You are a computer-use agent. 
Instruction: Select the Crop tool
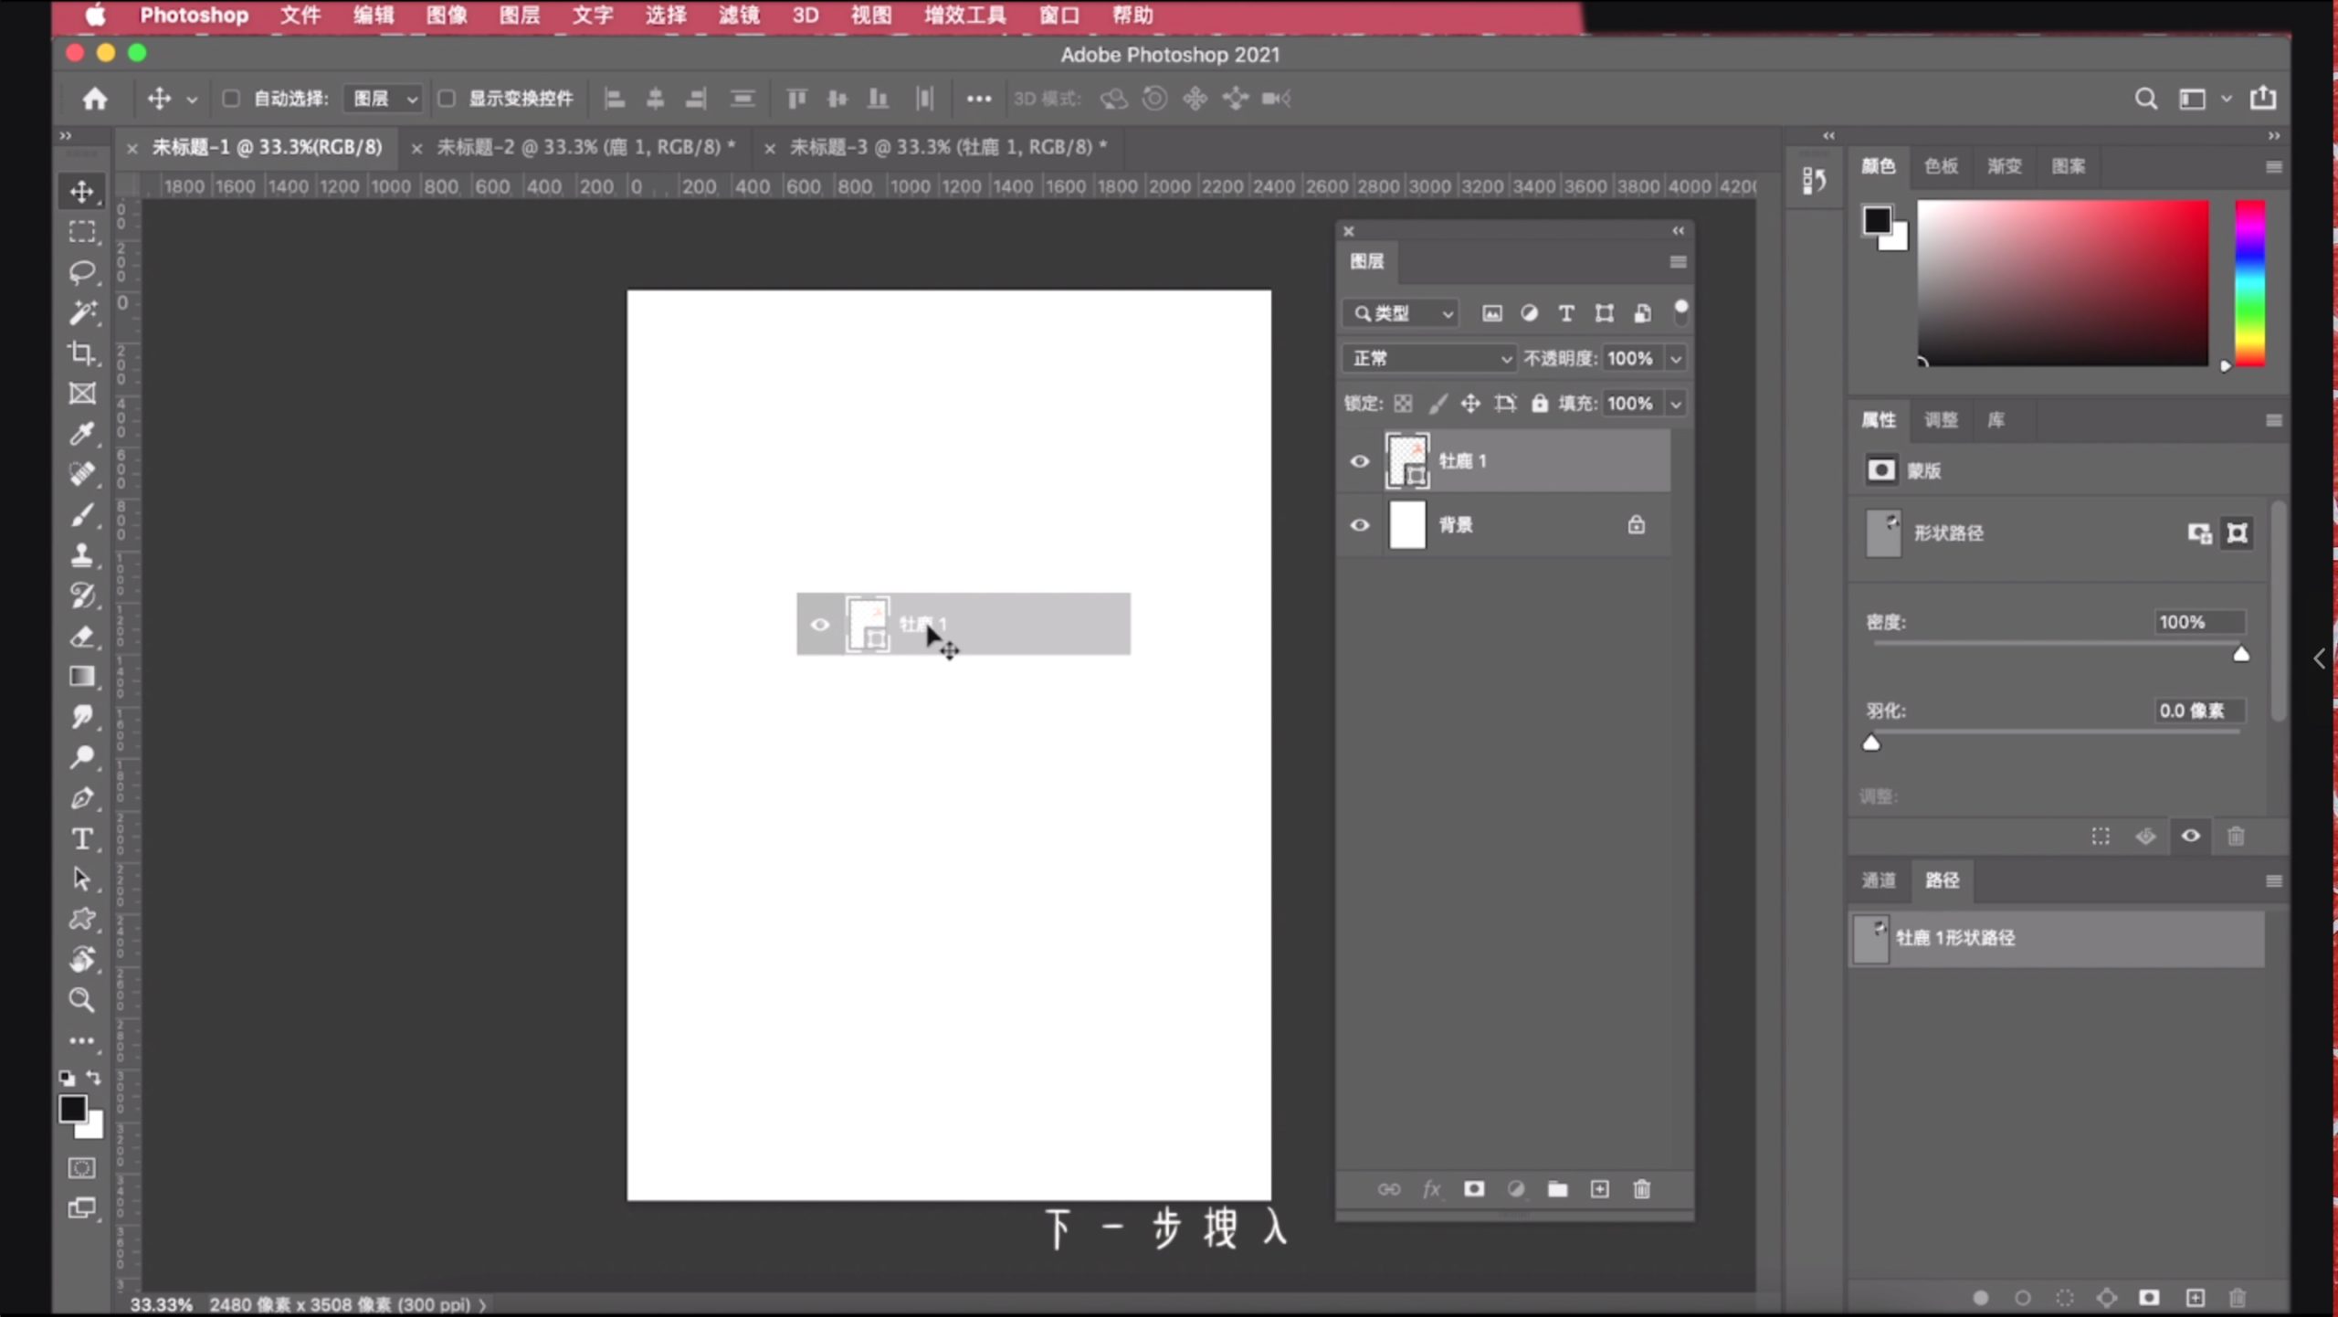[82, 352]
